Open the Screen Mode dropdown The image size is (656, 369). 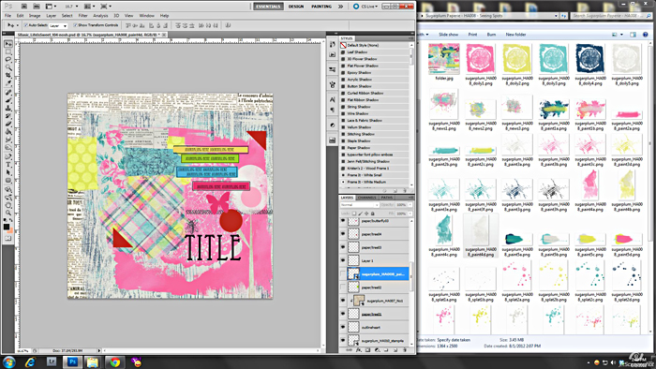[106, 7]
